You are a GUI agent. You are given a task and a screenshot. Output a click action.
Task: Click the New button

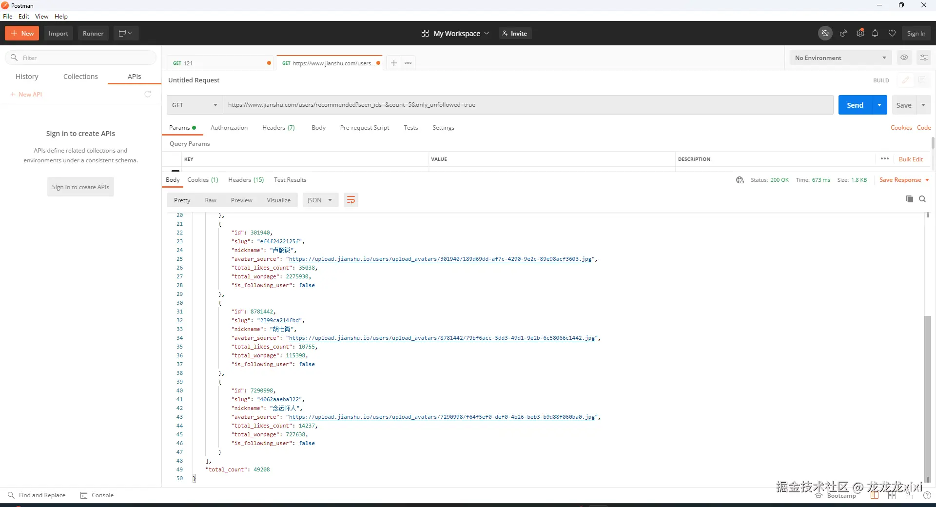click(x=22, y=33)
